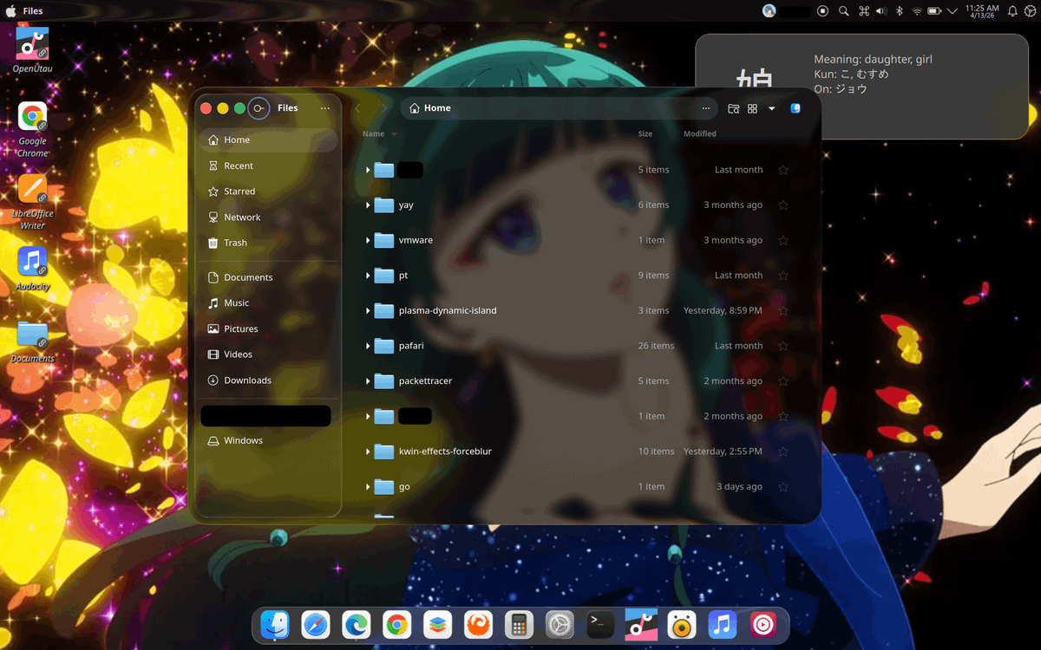Star the plasma-dynamic-island folder
Viewport: 1041px width, 650px height.
click(783, 310)
